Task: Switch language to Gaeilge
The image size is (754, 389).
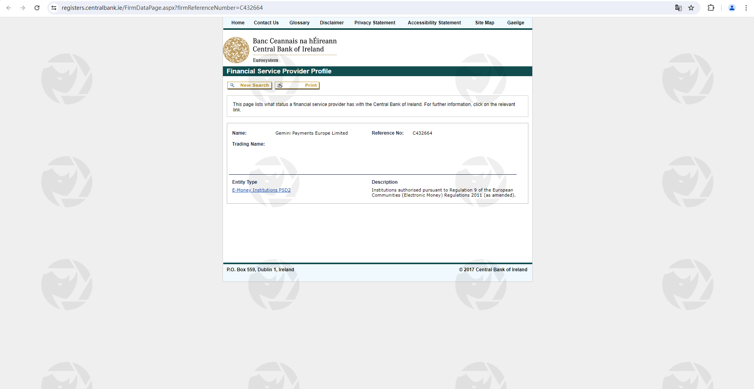Action: 515,23
